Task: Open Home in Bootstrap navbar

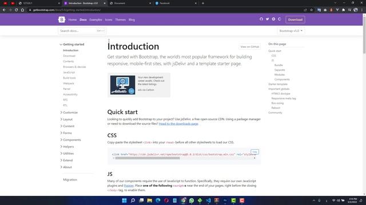Action: click(73, 20)
